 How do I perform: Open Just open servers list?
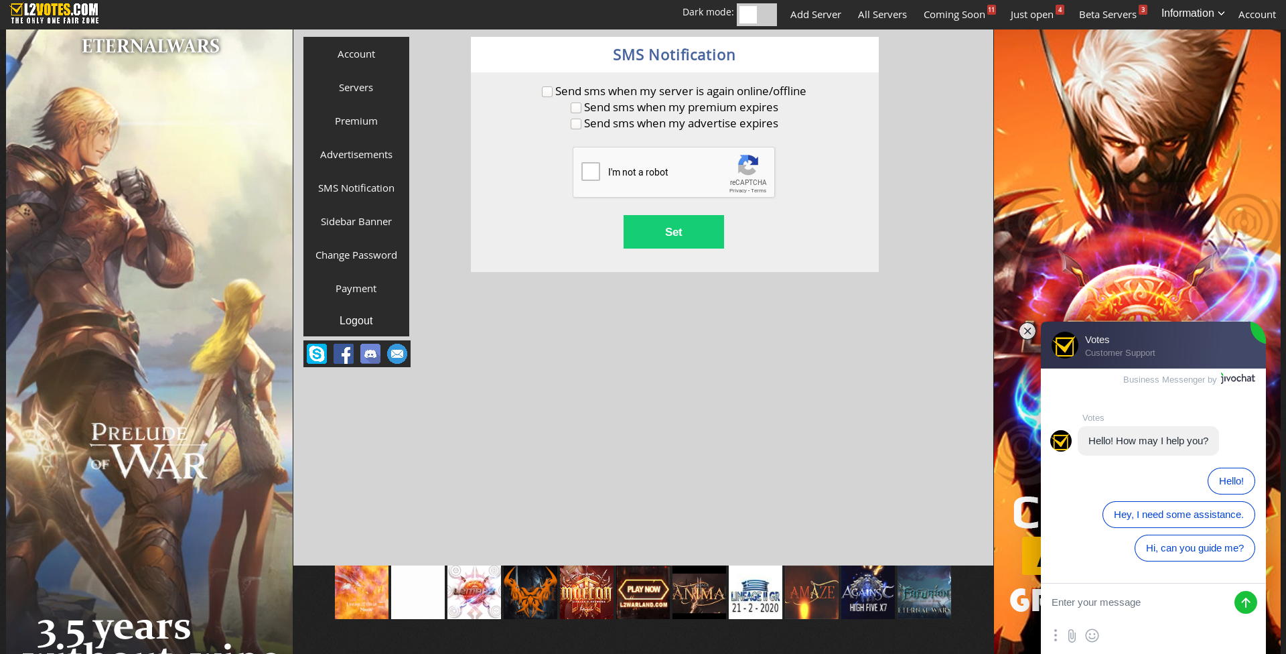pyautogui.click(x=1032, y=15)
